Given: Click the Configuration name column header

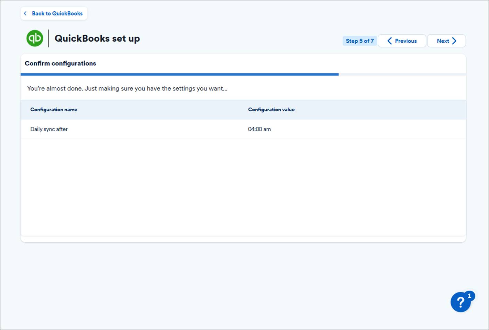Looking at the screenshot, I should [54, 110].
